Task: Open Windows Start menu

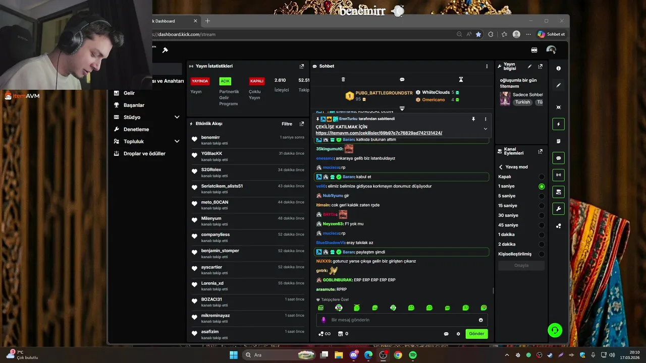Action: (x=234, y=355)
